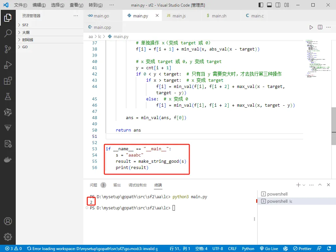This screenshot has height=252, width=336.
Task: Click breadcrumb folder lc
Action: point(100,37)
